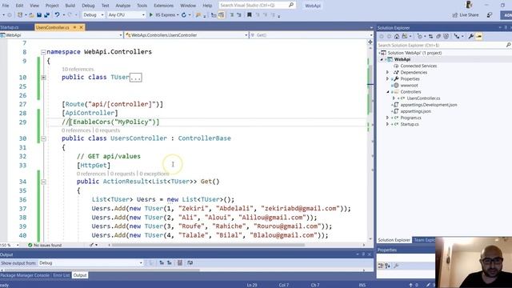Open the WebApi project navigation dropdown
The image size is (512, 288).
[62, 35]
